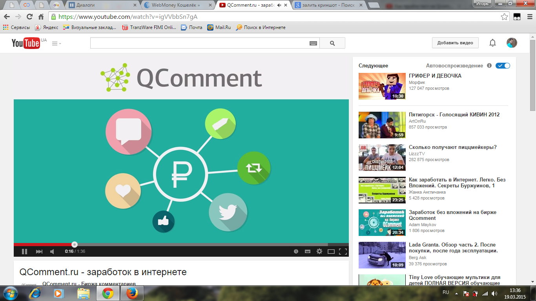Click the progress bar scrubber handle
Image resolution: width=536 pixels, height=301 pixels.
75,245
